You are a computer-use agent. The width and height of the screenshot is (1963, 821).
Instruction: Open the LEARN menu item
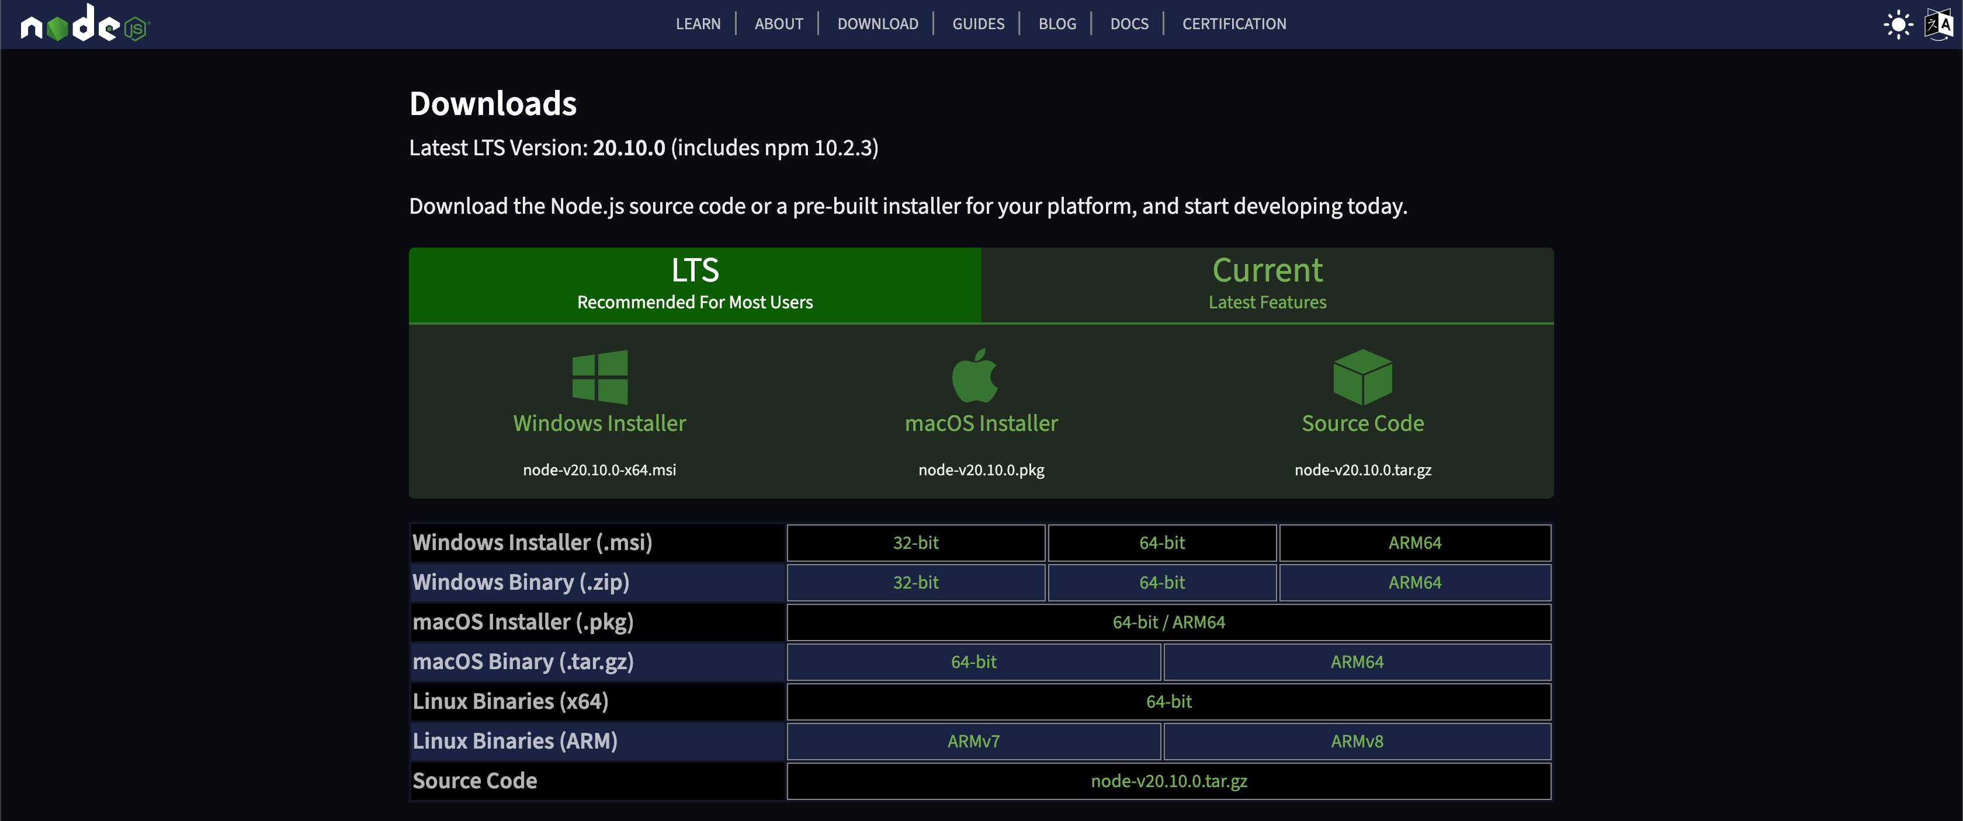coord(698,23)
